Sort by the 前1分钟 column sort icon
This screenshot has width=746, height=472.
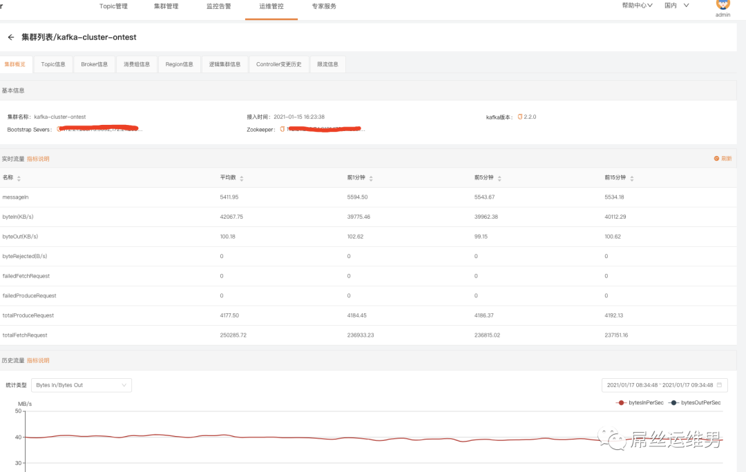(371, 178)
